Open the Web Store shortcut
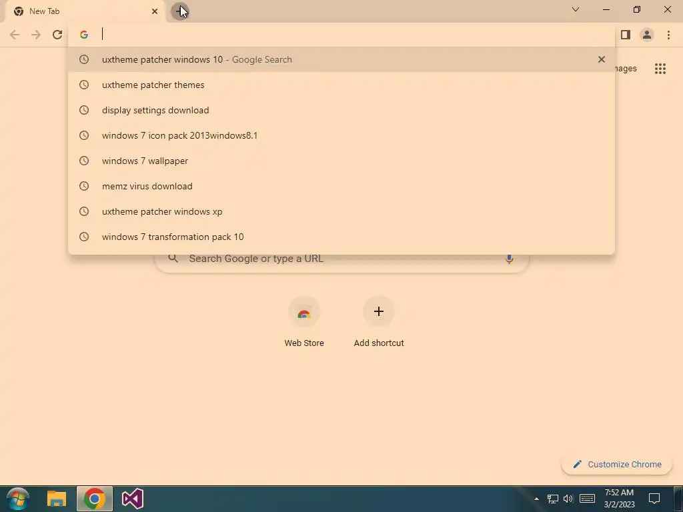 (304, 322)
